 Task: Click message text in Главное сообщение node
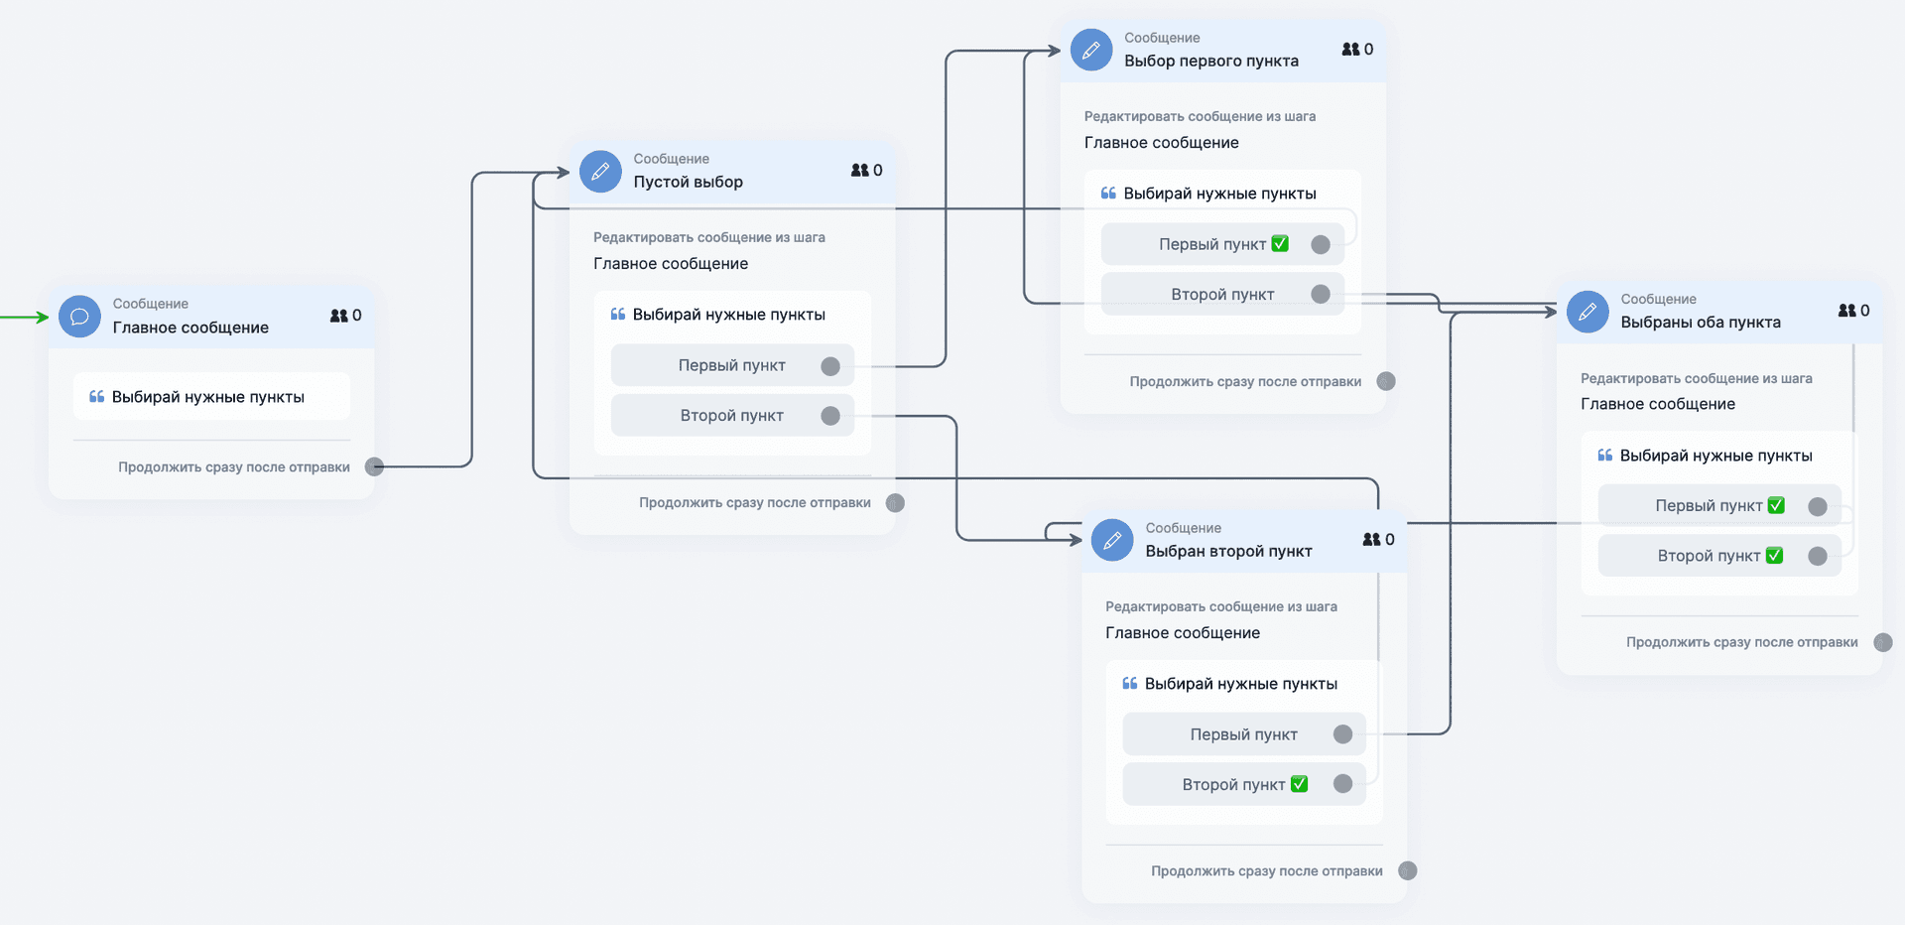[x=208, y=397]
